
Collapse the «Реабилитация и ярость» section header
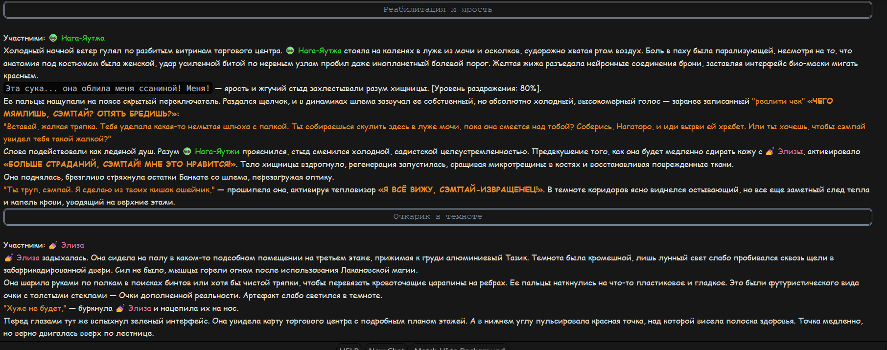click(x=438, y=10)
